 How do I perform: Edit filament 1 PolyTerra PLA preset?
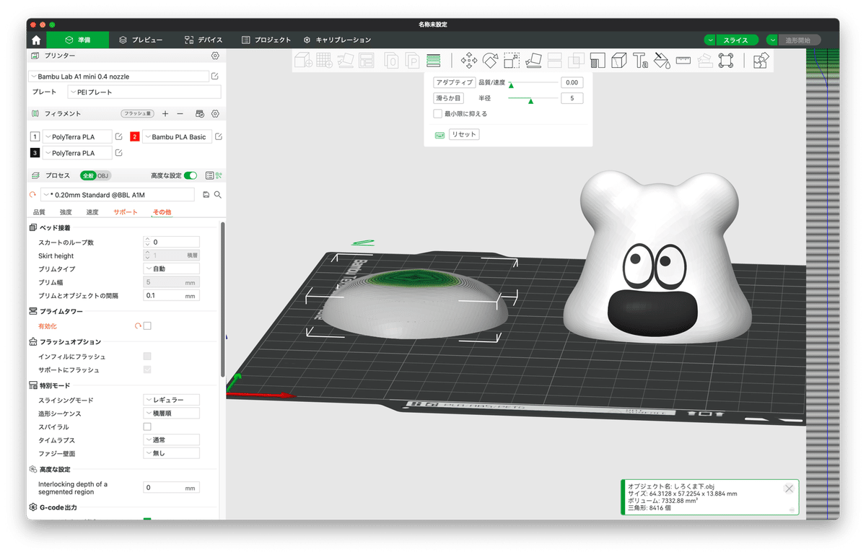[x=119, y=136]
